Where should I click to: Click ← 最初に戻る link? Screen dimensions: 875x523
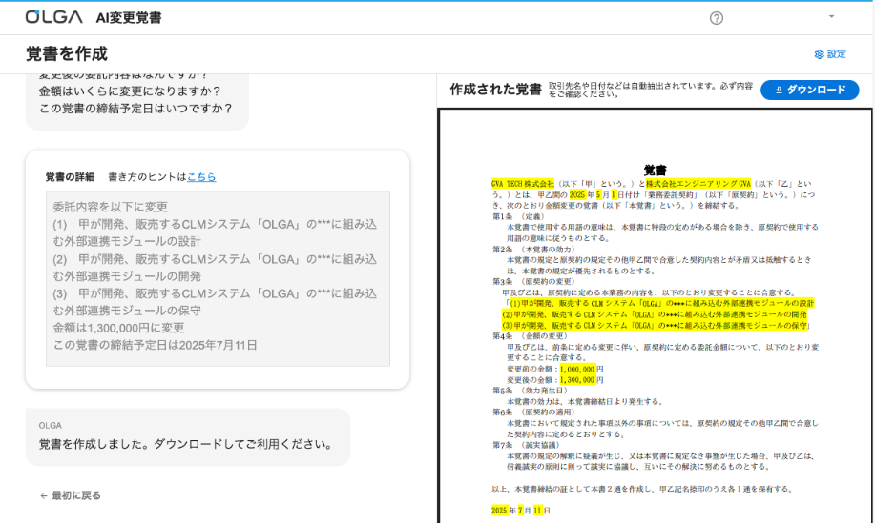point(71,495)
